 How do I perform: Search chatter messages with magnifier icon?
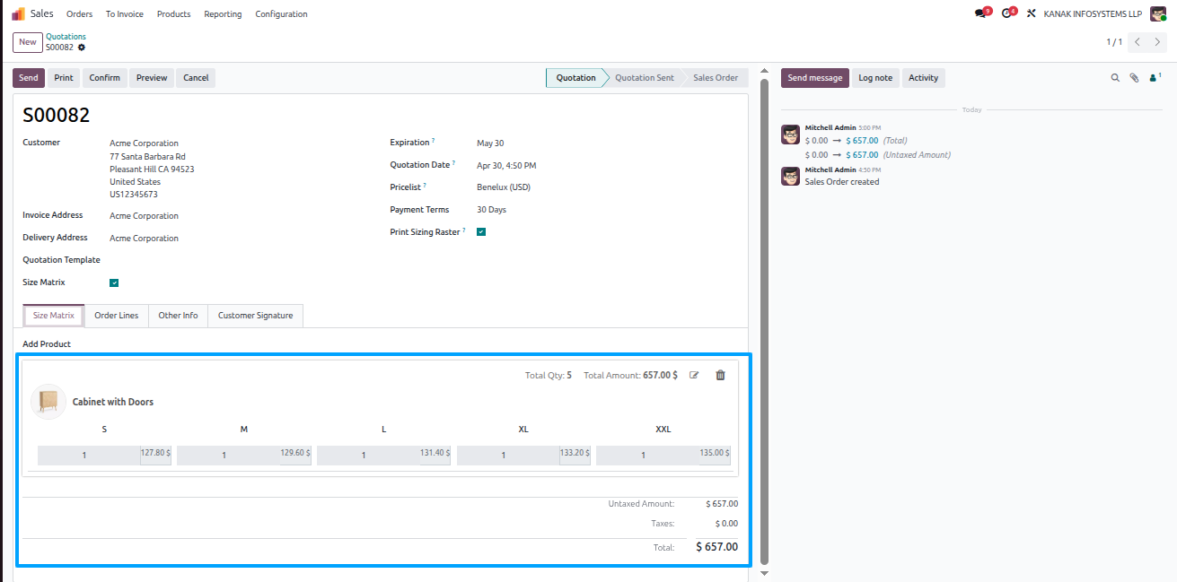(1115, 78)
